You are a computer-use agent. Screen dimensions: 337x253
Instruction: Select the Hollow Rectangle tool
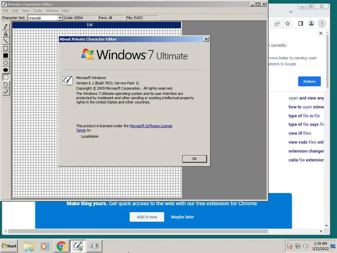point(6,48)
